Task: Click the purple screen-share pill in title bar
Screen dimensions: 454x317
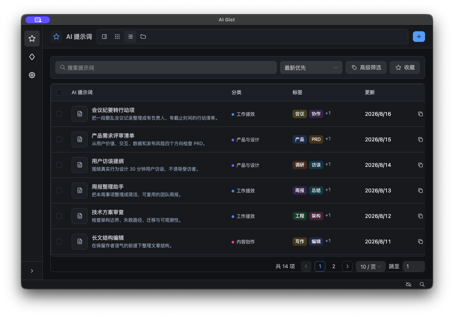Action: 38,20
